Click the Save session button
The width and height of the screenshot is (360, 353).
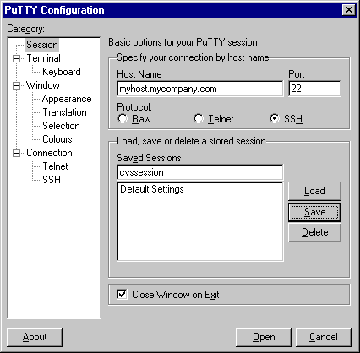pos(314,212)
